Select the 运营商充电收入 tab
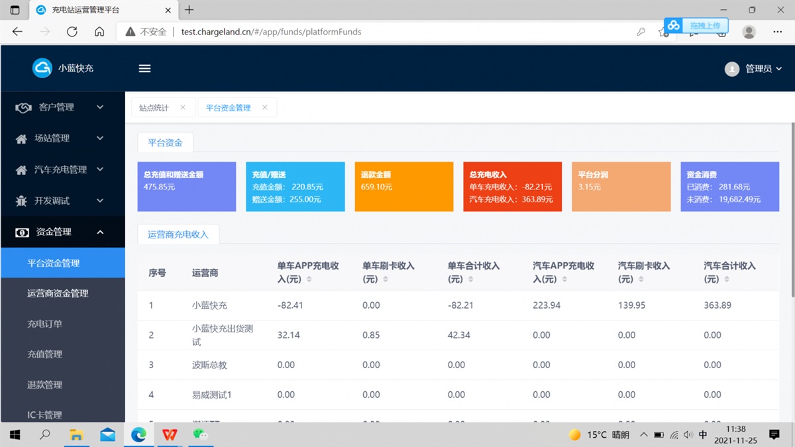The width and height of the screenshot is (795, 447). [x=178, y=234]
